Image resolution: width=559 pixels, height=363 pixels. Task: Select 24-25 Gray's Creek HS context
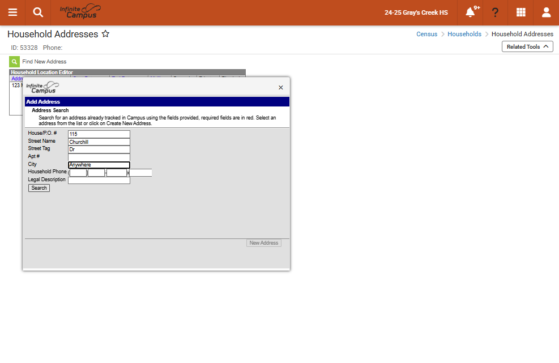416,12
